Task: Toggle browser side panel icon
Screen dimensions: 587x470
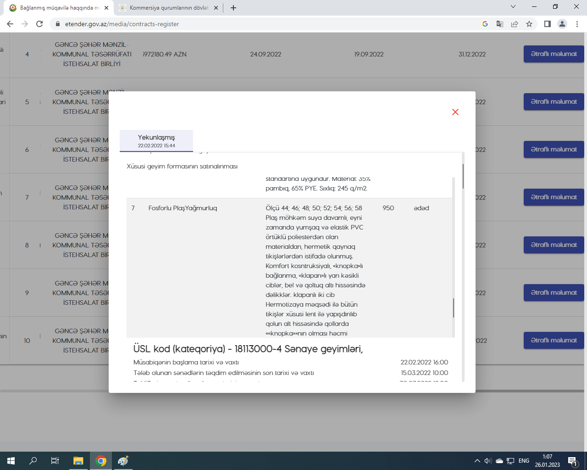Action: click(x=547, y=24)
